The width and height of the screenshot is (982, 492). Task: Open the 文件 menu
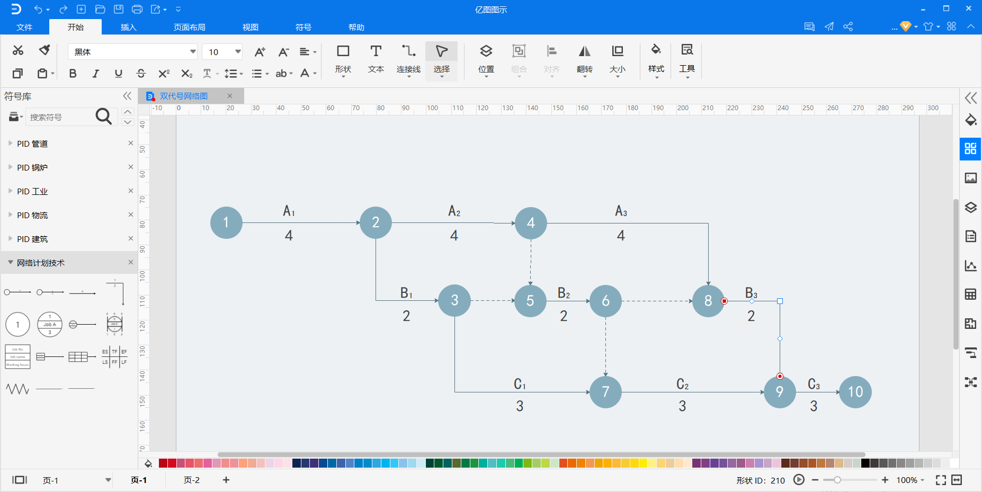tap(24, 27)
